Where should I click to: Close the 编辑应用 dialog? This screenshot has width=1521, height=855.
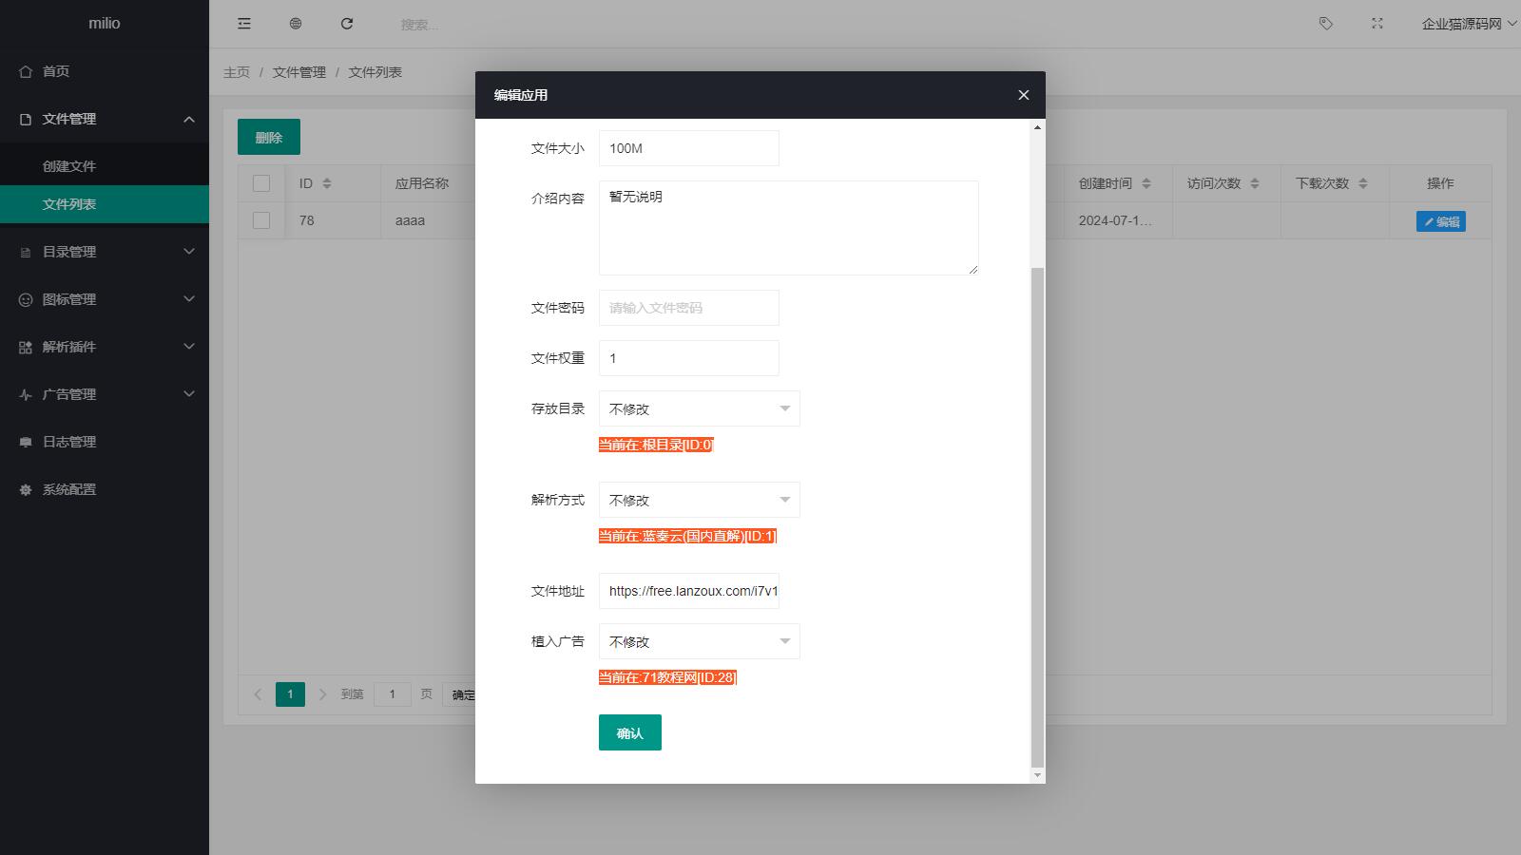point(1024,95)
